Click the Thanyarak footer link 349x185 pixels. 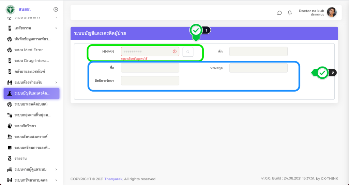tap(113, 179)
